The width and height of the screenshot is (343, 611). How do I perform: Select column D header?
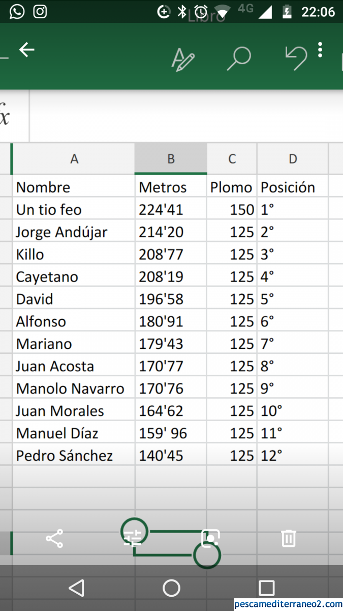coord(293,159)
